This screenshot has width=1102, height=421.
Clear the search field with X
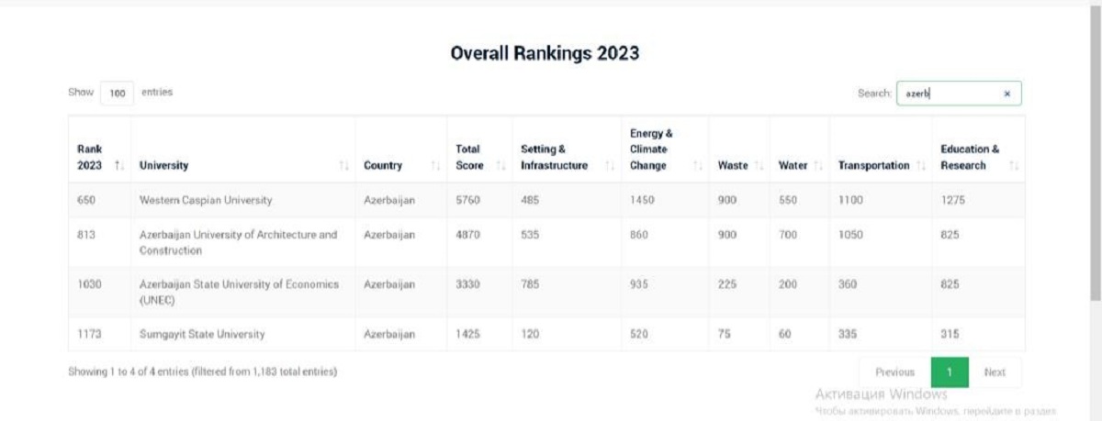pyautogui.click(x=1006, y=94)
